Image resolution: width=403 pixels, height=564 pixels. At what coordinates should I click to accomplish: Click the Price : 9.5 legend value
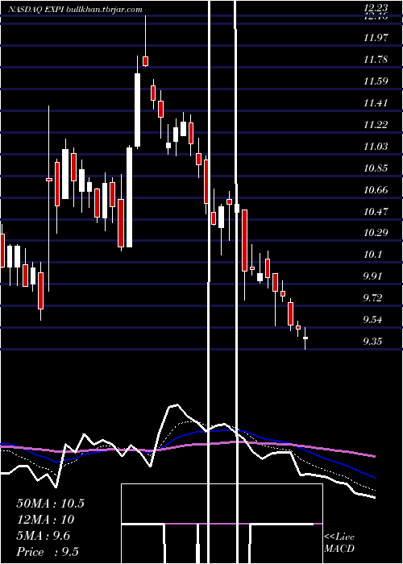[x=48, y=552]
